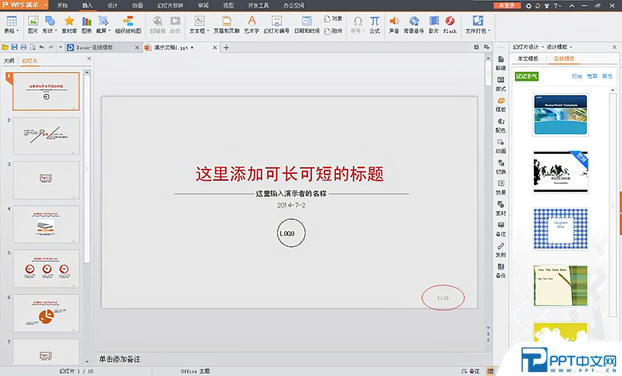Open the WPS application menu dropdown
Image resolution: width=622 pixels, height=376 pixels.
pos(45,5)
